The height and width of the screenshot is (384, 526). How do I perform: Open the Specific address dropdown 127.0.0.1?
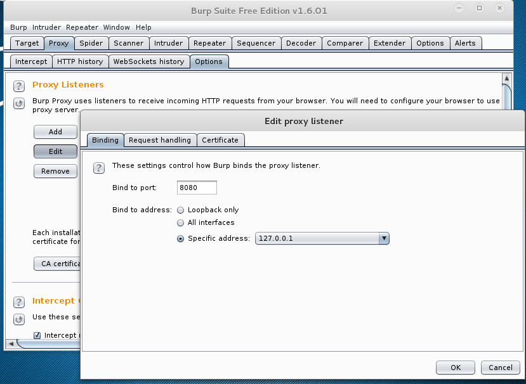point(322,239)
